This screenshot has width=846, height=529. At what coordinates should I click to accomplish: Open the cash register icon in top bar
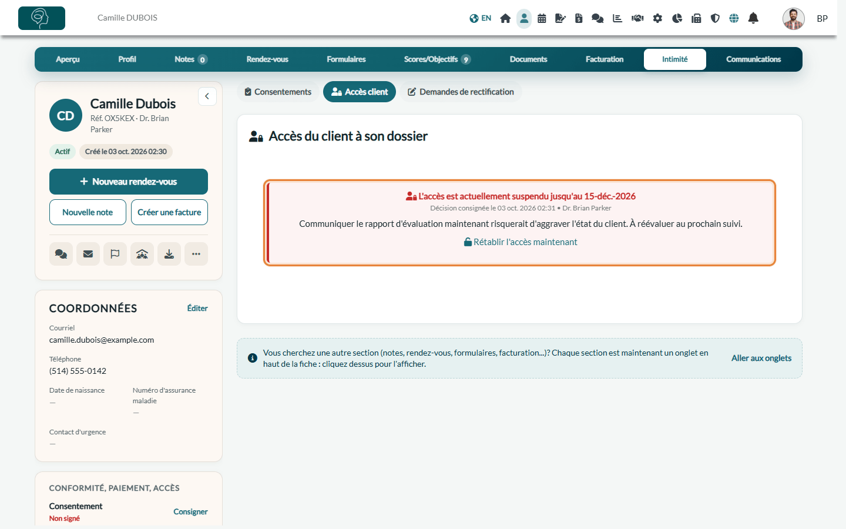coord(696,18)
